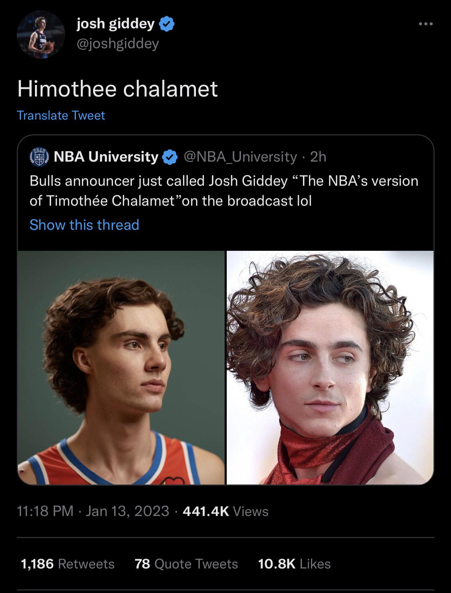This screenshot has width=451, height=593.
Task: Expand with Show this thread
Action: [84, 225]
